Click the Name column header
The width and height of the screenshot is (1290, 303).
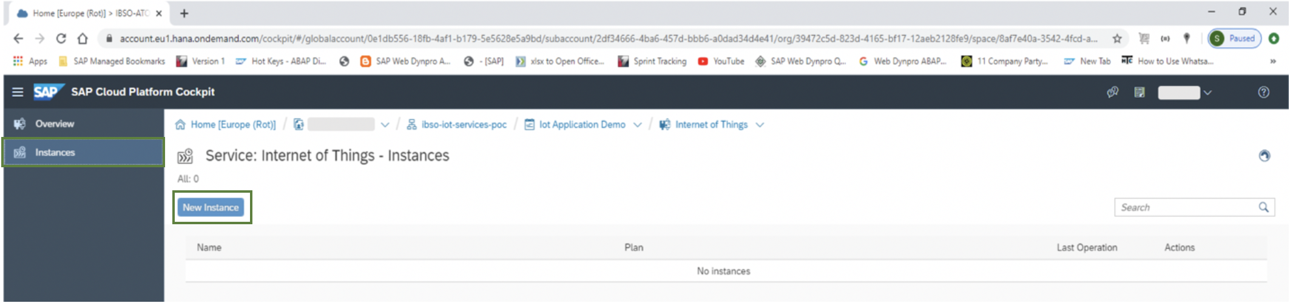209,247
